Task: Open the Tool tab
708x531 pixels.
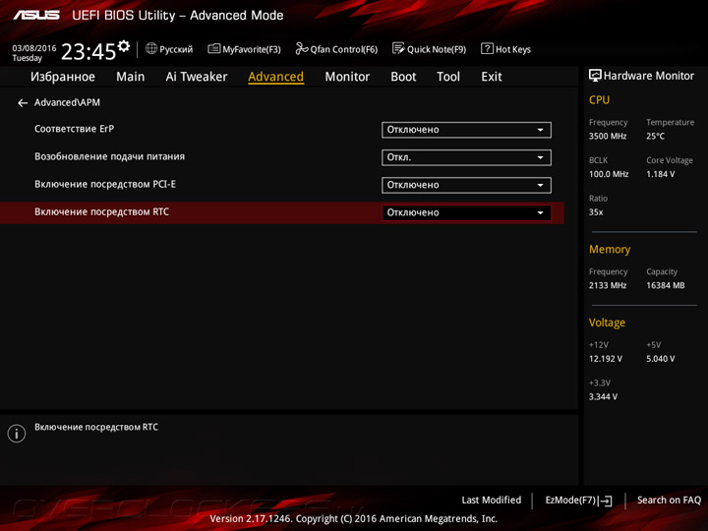Action: point(448,77)
